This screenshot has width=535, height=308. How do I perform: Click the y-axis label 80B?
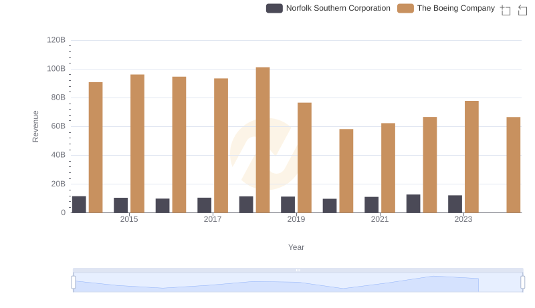(58, 98)
